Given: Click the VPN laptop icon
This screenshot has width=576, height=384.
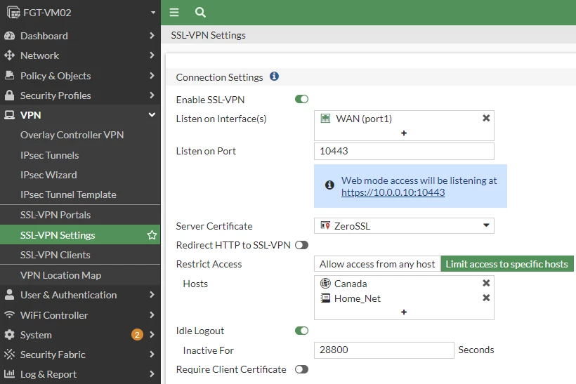Looking at the screenshot, I should tap(10, 115).
